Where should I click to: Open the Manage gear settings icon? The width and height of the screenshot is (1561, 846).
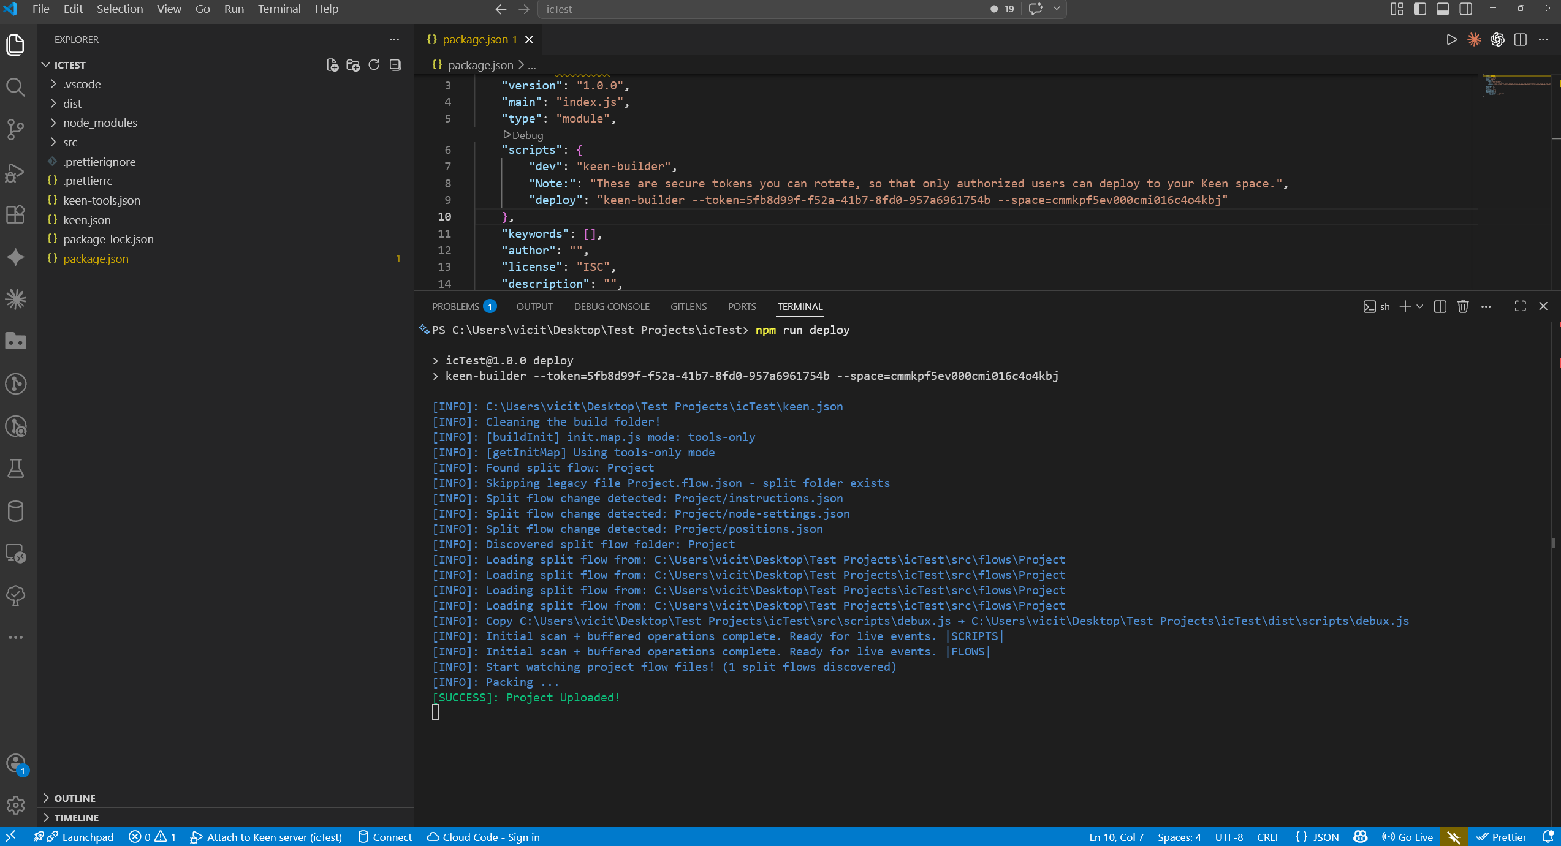click(x=15, y=805)
